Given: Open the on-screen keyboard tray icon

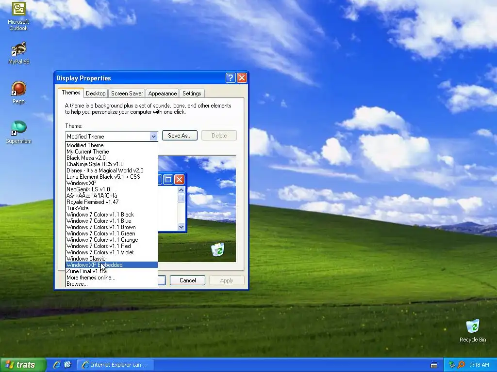Looking at the screenshot, I should coord(434,365).
